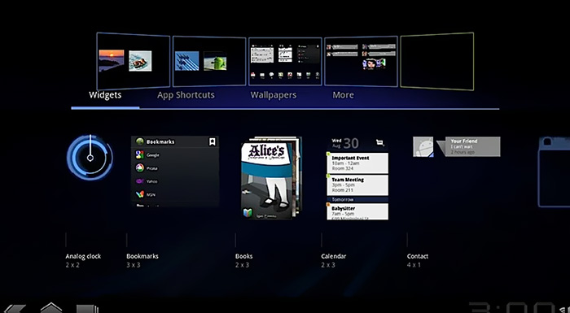Click the Tomorrow divider in Calendar widget
The image size is (570, 313).
point(357,199)
